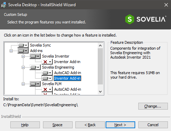Select the Sovelia Sync tree row
The width and height of the screenshot is (171, 131).
point(40,45)
